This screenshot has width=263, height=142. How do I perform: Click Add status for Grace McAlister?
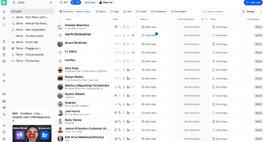(149, 44)
